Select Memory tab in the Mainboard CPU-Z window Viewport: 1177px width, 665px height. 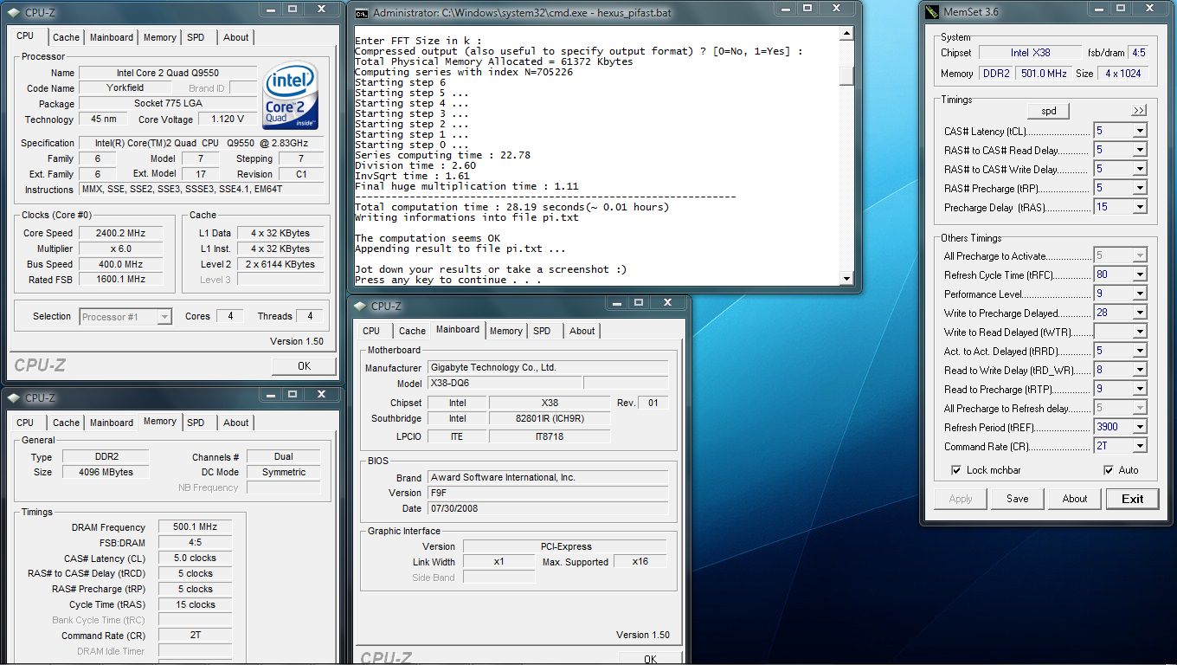(x=505, y=331)
